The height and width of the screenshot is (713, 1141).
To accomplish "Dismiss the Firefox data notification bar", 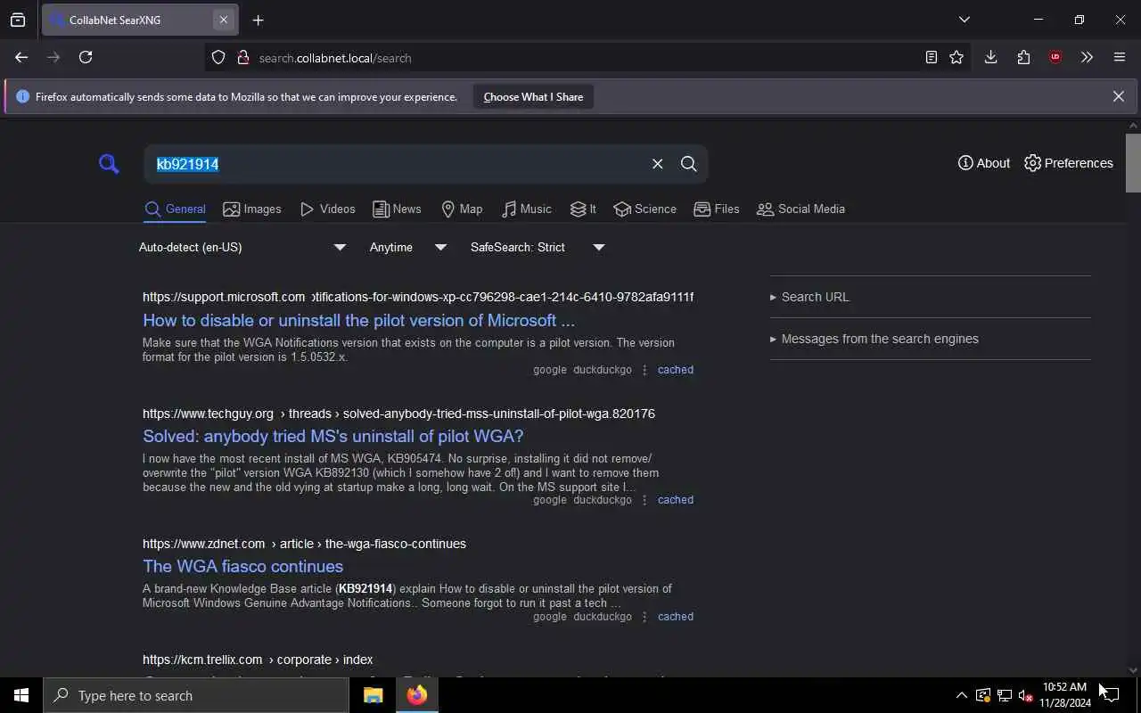I will point(1118,96).
